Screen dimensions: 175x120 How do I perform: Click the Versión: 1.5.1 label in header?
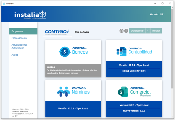[x=157, y=14]
